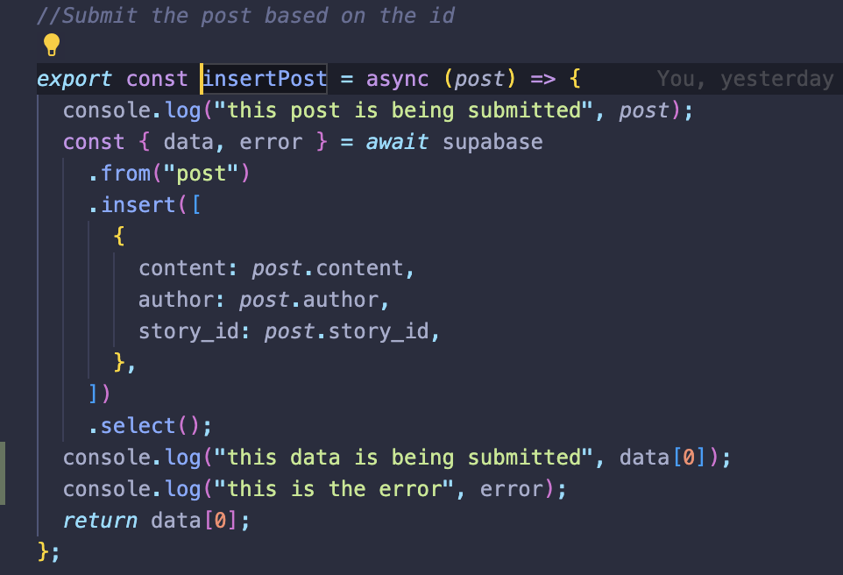The height and width of the screenshot is (575, 843).
Task: Click the comment line about submitting post
Action: pyautogui.click(x=245, y=16)
